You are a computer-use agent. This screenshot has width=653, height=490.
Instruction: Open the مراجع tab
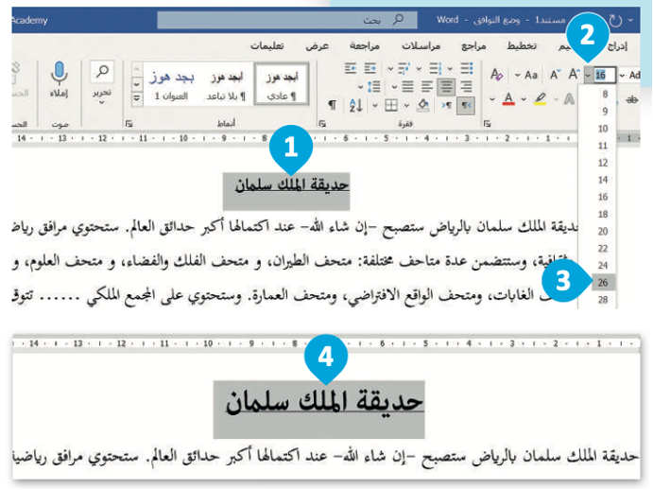[473, 45]
